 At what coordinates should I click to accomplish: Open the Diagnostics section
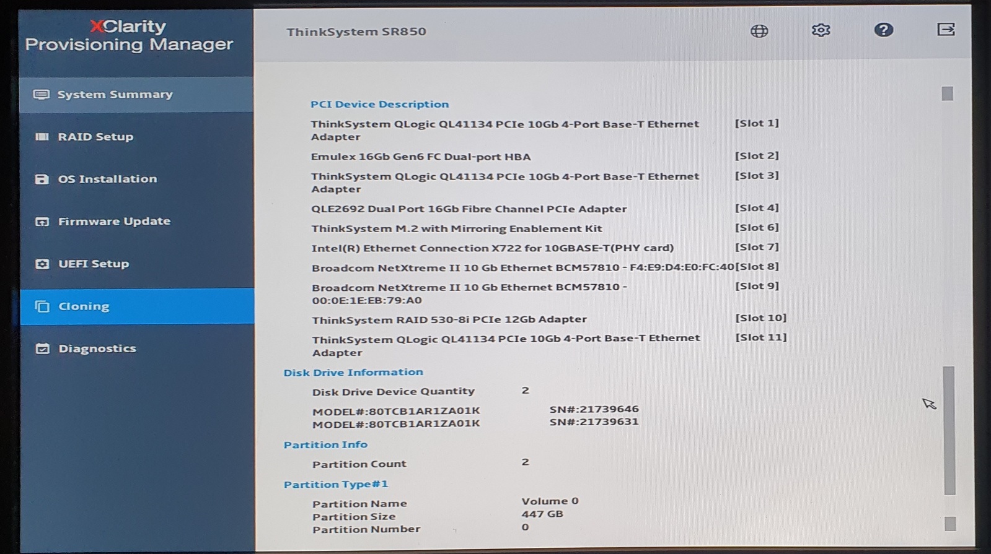tap(137, 348)
